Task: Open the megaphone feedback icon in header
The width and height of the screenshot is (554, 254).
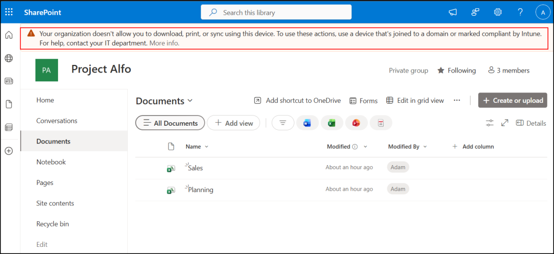Action: coord(452,12)
